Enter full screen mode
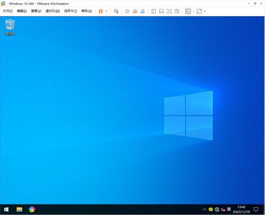 click(169, 11)
